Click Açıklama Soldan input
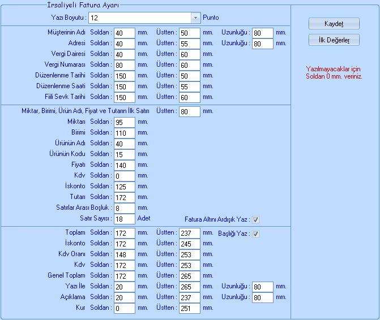Image resolution: width=380 pixels, height=320 pixels. pos(125,298)
